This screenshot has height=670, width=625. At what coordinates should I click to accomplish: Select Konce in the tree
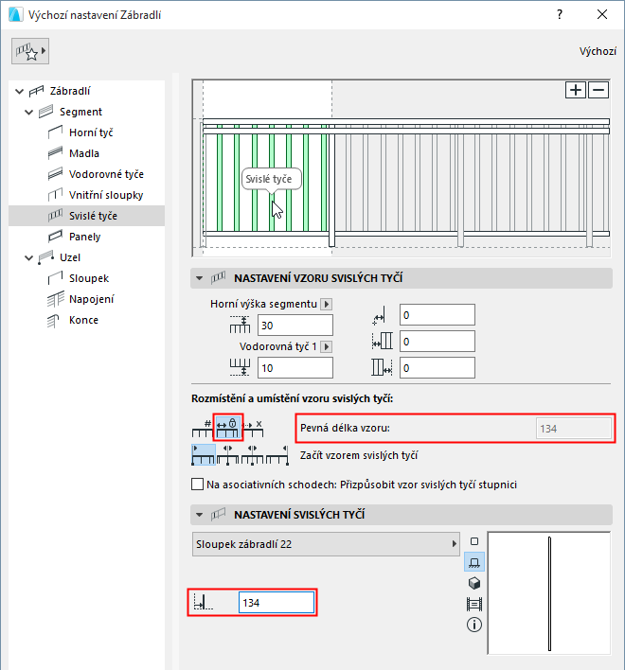point(83,320)
